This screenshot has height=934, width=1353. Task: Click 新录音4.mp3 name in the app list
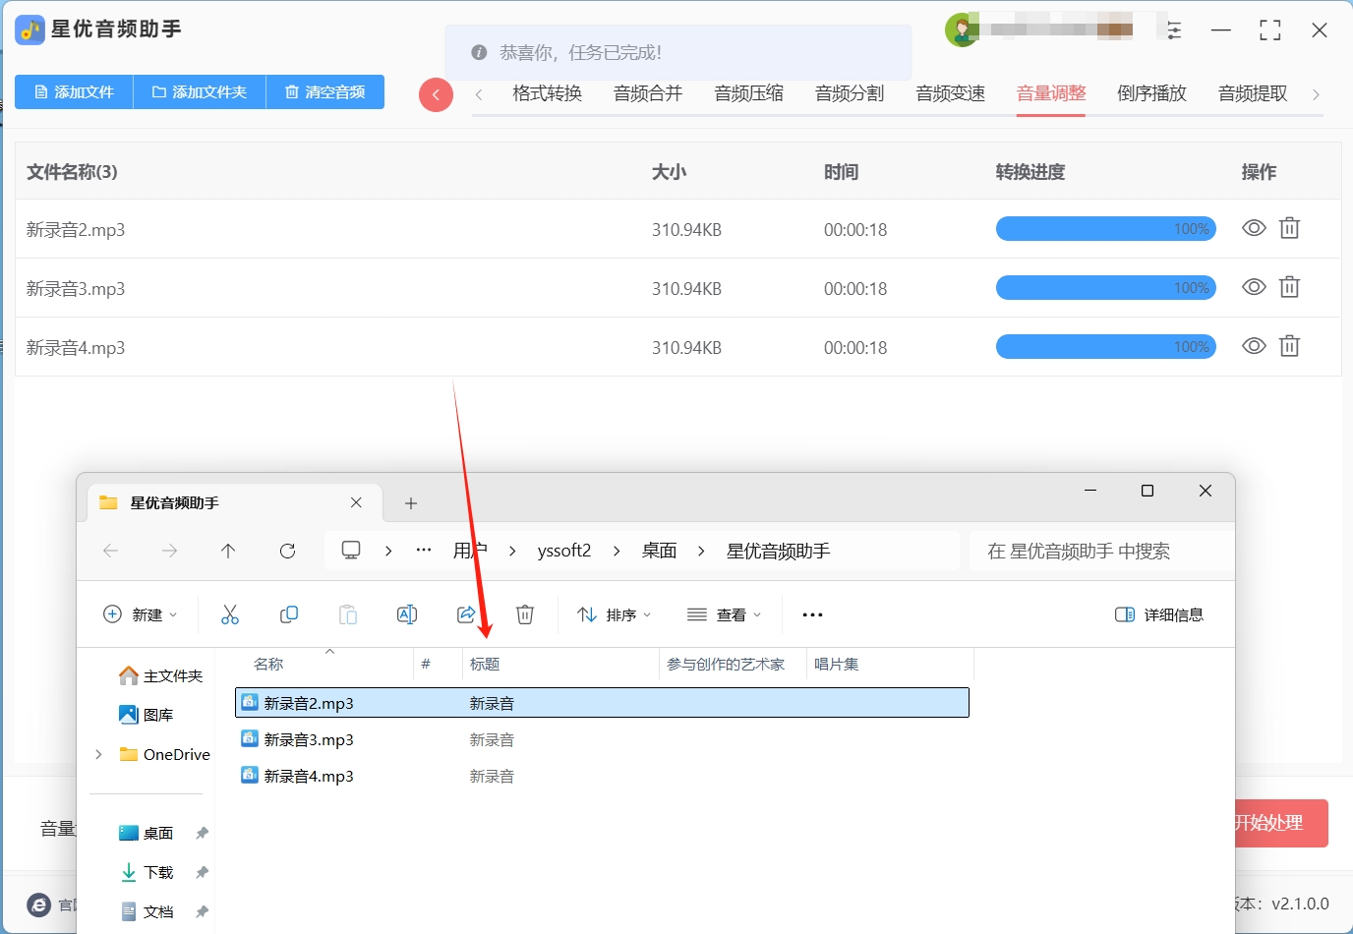[76, 348]
